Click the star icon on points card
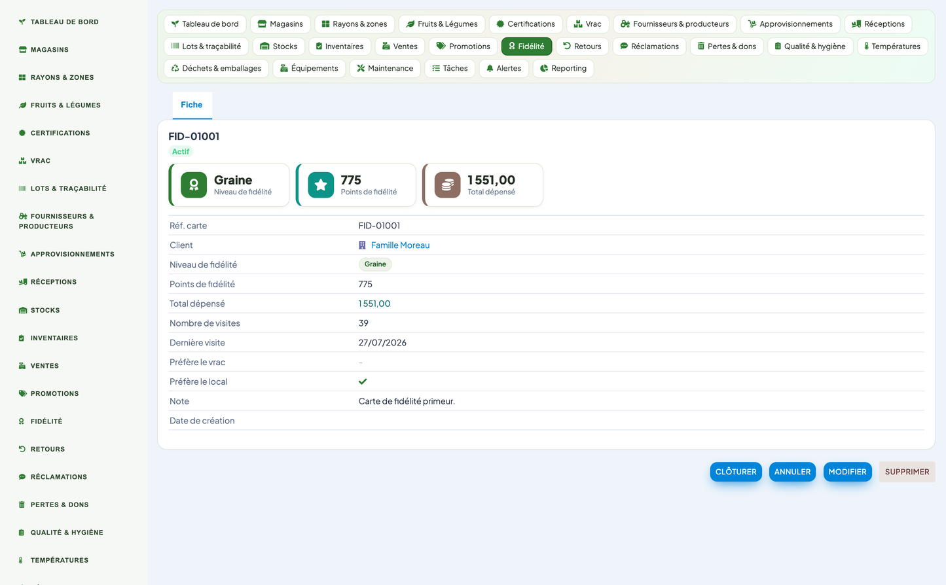The height and width of the screenshot is (585, 946). [x=321, y=185]
